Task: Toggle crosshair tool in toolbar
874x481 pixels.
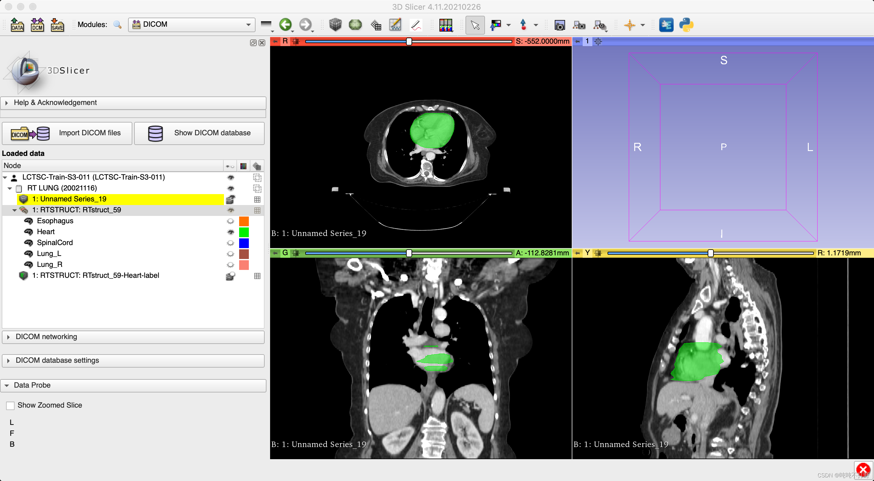Action: [x=630, y=25]
